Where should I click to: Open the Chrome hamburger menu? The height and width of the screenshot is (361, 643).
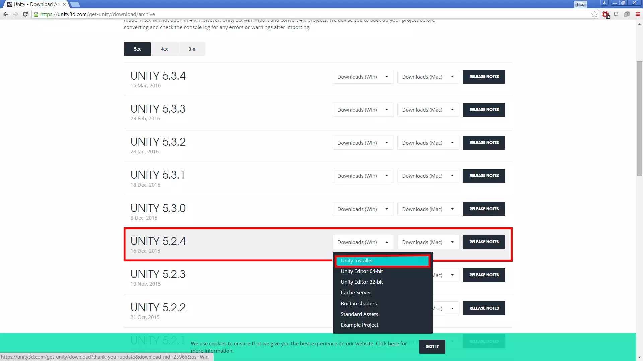click(638, 14)
